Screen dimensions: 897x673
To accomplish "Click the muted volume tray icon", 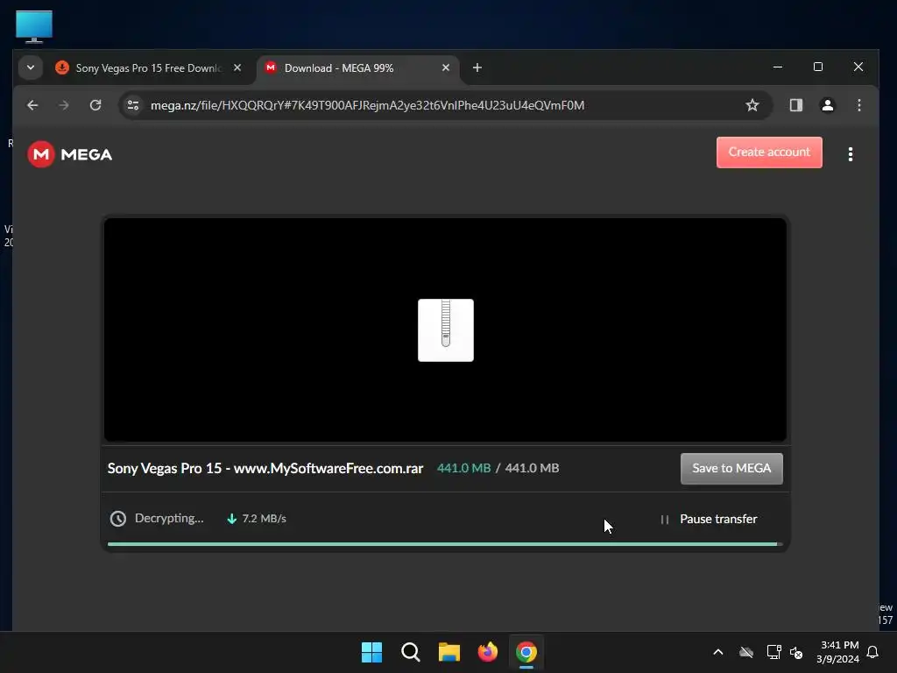I will tap(796, 652).
